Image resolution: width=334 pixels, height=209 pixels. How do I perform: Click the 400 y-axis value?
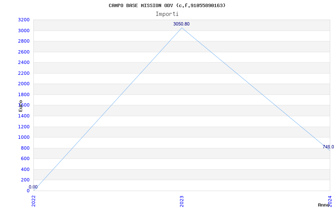pos(25,170)
